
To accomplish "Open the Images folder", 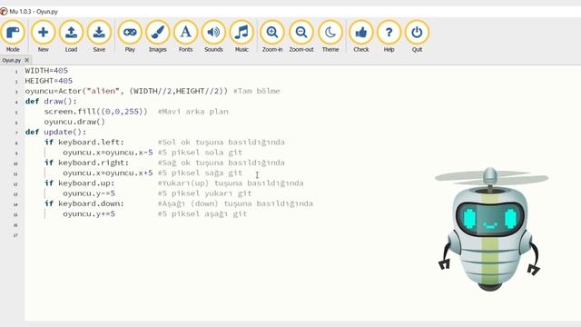I will pyautogui.click(x=157, y=36).
